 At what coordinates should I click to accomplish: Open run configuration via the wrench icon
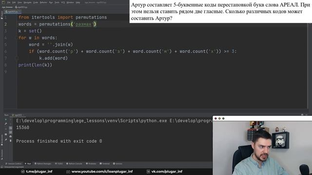point(6,123)
